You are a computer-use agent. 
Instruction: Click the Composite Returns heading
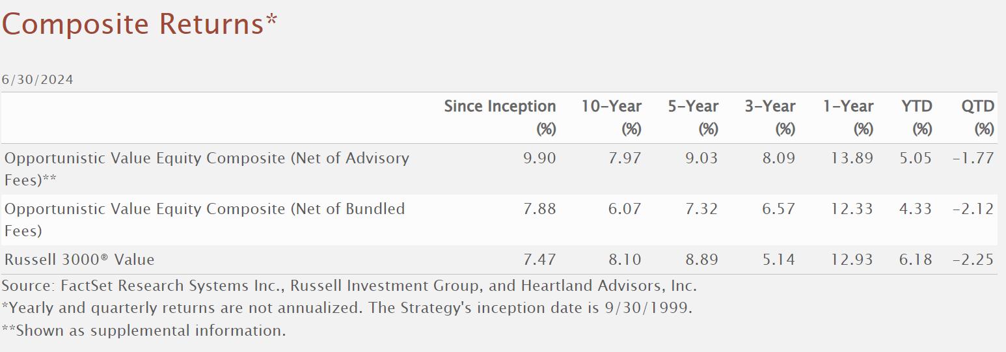[x=139, y=25]
